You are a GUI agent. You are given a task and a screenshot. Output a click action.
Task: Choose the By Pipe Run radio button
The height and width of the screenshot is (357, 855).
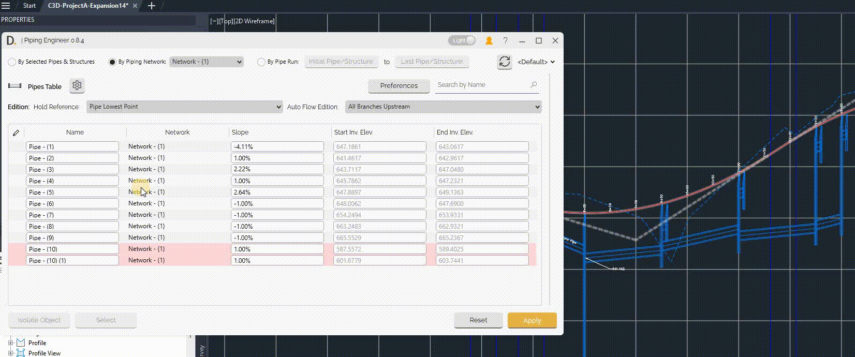pyautogui.click(x=261, y=62)
